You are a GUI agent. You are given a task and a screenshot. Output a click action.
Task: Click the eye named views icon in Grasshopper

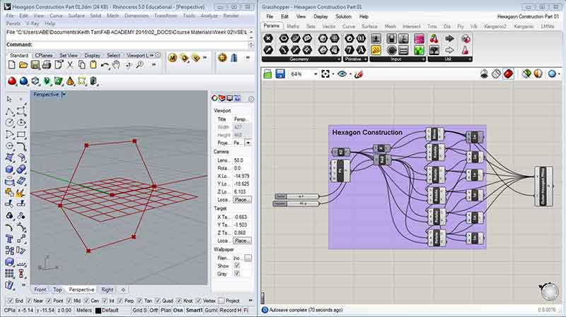tap(342, 74)
